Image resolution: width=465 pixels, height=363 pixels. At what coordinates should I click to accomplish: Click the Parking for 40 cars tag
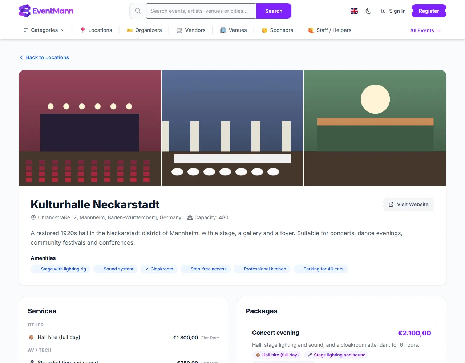[x=321, y=269]
